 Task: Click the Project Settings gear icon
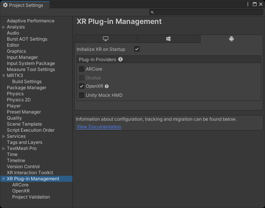coord(5,5)
